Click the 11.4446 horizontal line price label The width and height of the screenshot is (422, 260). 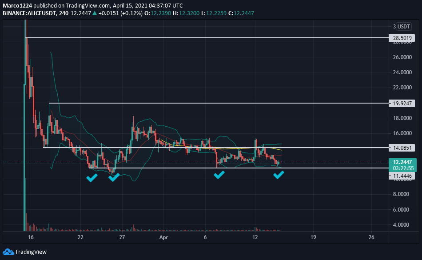402,176
